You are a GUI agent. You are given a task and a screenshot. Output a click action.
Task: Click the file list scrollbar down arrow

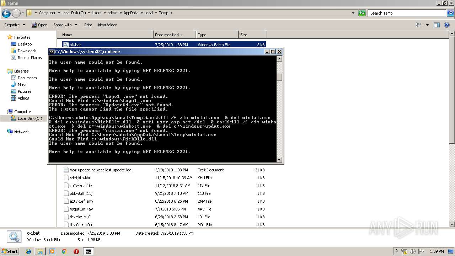[x=452, y=224]
